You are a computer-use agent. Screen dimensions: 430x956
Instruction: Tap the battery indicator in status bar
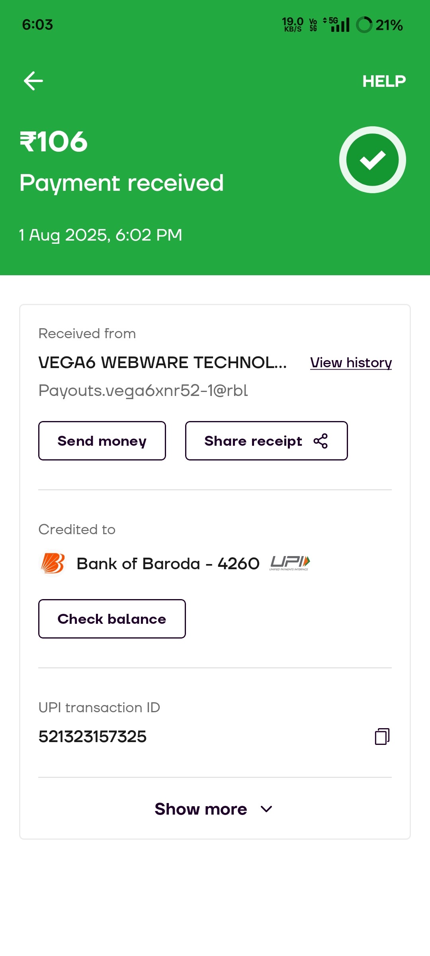point(364,25)
